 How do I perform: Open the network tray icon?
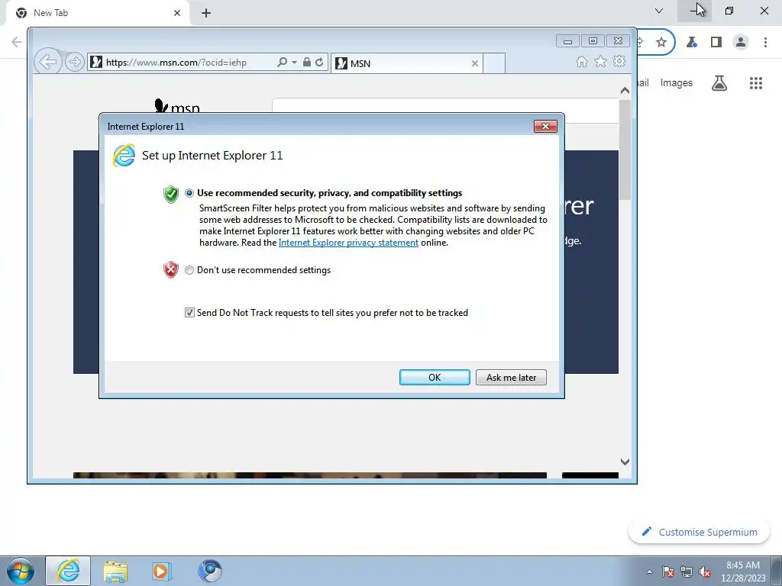point(687,572)
